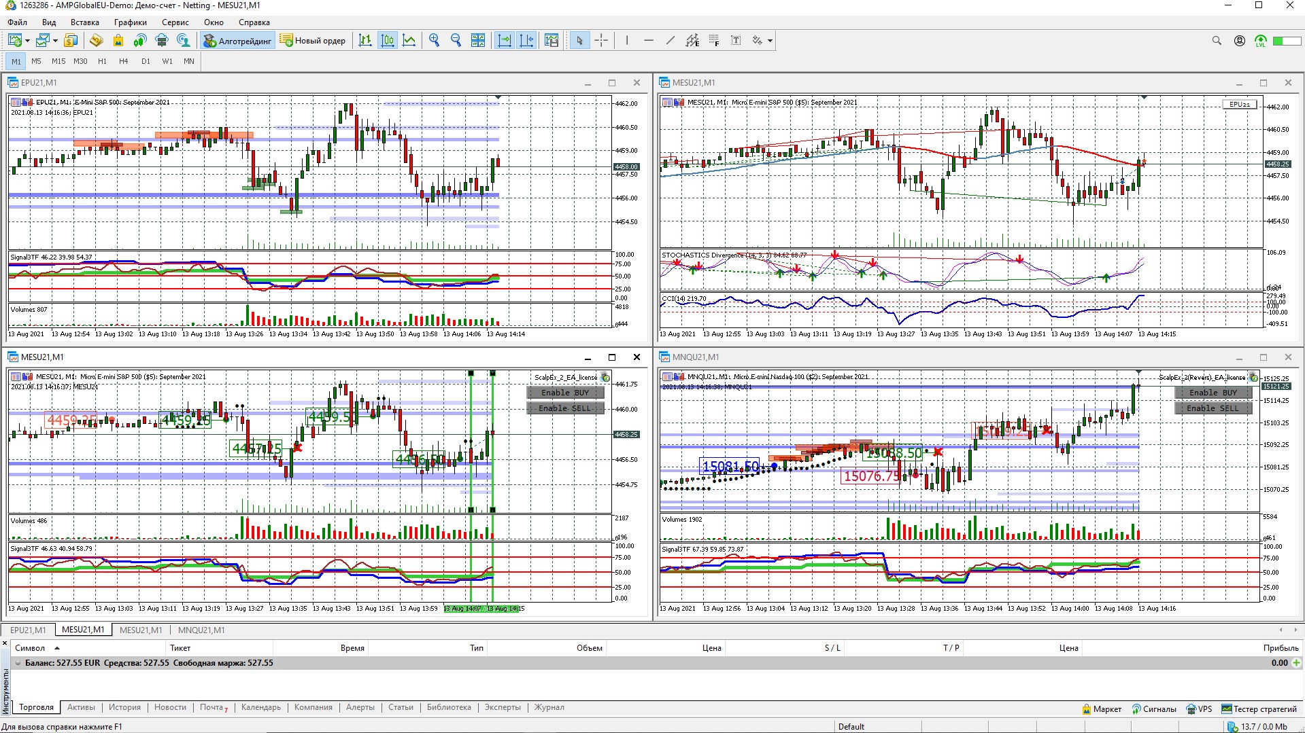
Task: Select the H1 timeframe
Action: point(102,61)
